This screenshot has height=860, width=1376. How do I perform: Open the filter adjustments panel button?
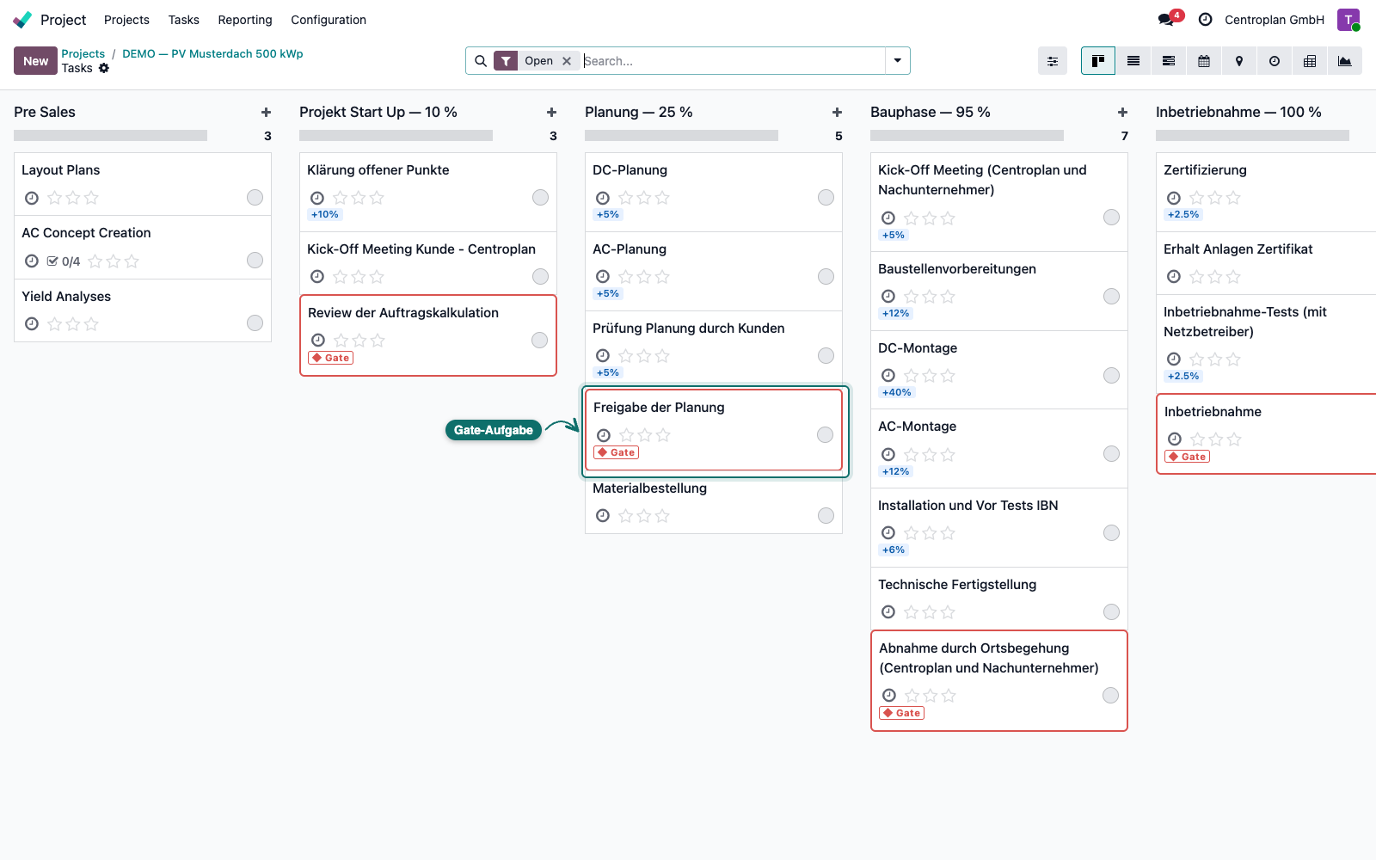tap(1053, 61)
